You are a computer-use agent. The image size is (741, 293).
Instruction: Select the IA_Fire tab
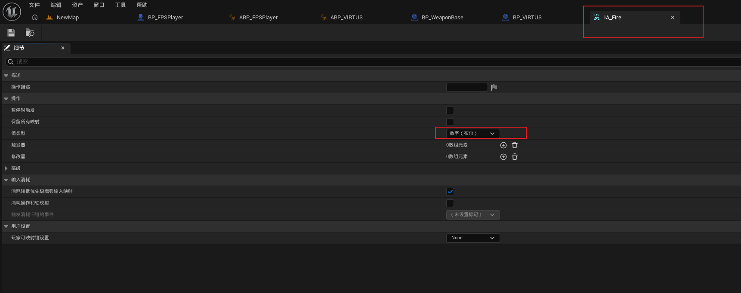click(x=635, y=18)
